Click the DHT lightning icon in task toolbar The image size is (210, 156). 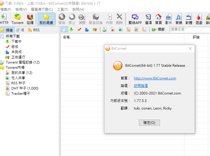pos(136,29)
